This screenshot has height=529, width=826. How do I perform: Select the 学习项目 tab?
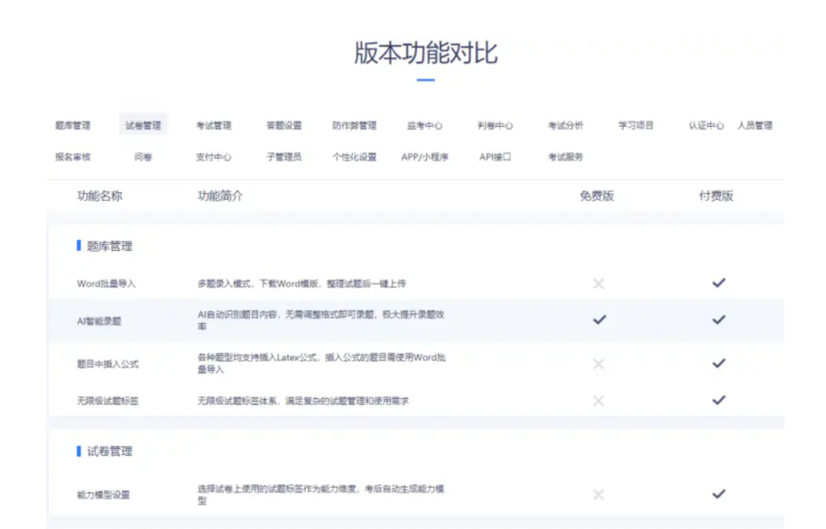click(636, 126)
